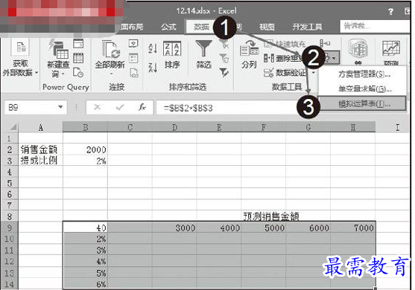Click Enter checkmark in formula bar
The width and height of the screenshot is (415, 290).
pos(120,107)
